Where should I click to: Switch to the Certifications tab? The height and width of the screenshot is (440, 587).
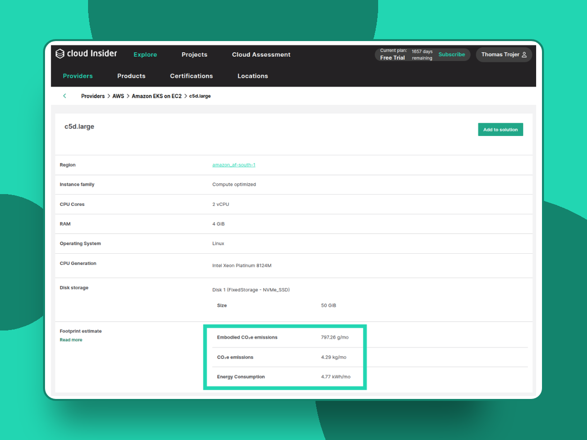[191, 76]
